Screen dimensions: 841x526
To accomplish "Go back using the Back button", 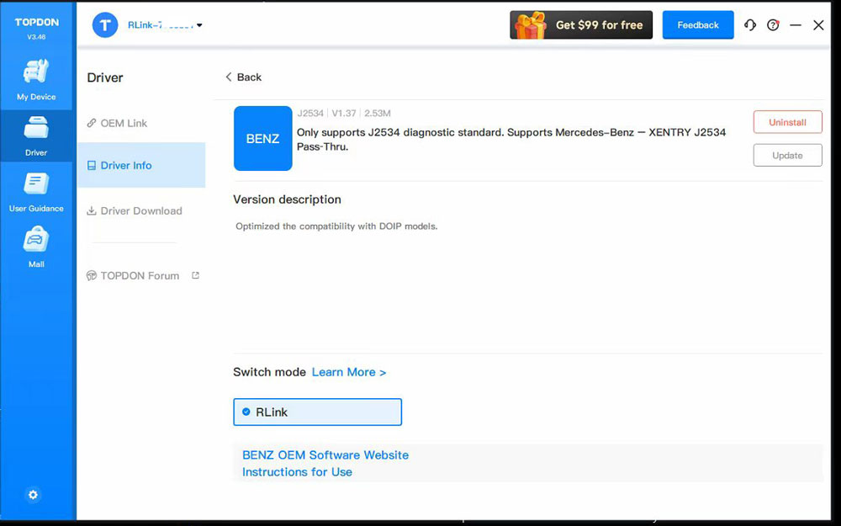I will tap(244, 77).
